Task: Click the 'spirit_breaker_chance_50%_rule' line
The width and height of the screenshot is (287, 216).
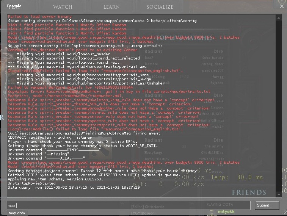Action: [100, 104]
